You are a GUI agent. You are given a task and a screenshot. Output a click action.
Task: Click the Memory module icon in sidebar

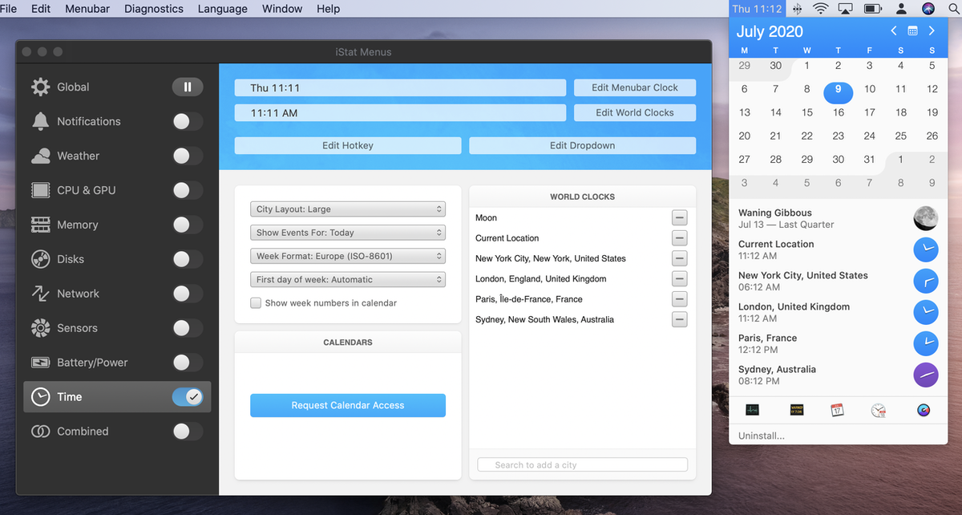click(40, 225)
